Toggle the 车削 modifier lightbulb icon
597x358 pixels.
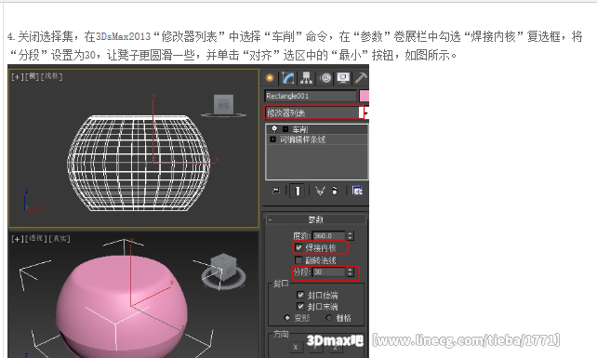tap(274, 128)
